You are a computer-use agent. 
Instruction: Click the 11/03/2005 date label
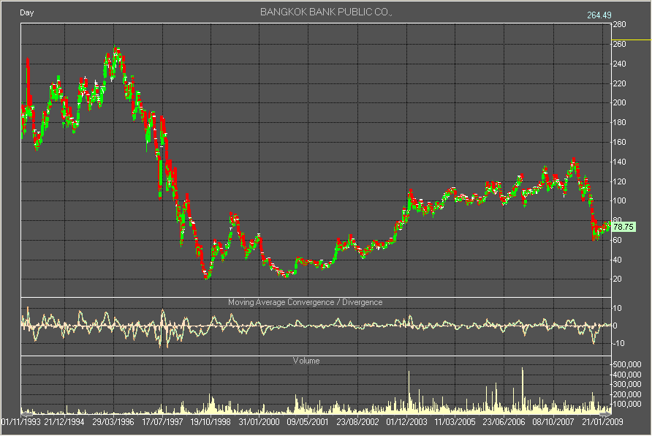(455, 422)
